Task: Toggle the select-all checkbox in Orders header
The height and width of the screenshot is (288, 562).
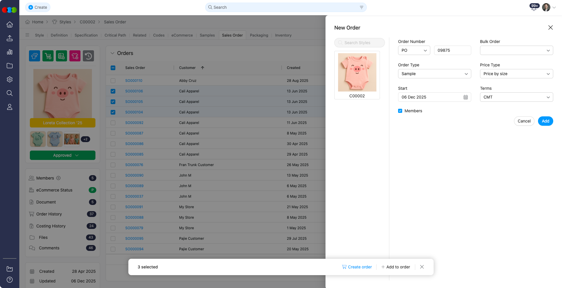Action: 113,68
